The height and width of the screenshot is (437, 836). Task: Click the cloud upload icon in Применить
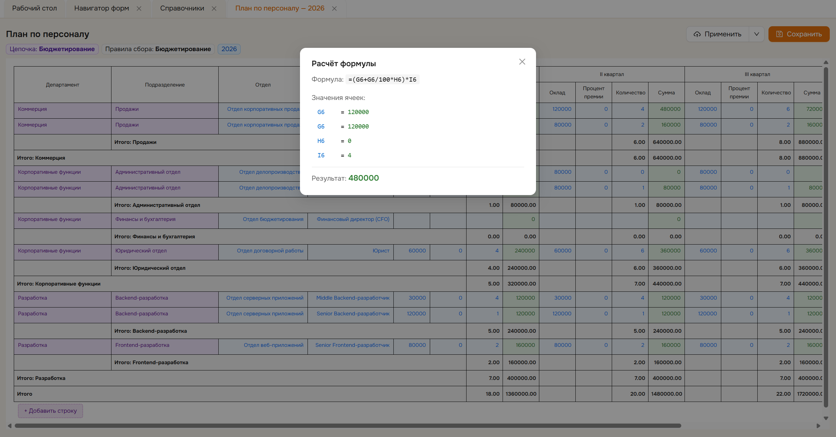click(697, 34)
